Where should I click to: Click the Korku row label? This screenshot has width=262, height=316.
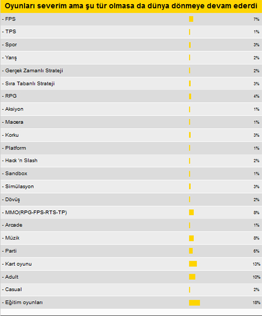click(x=10, y=135)
